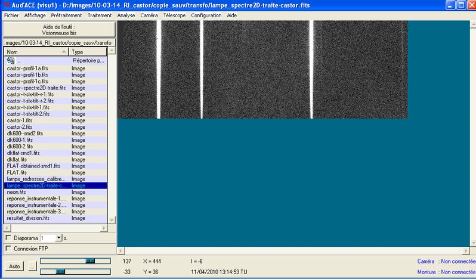
Task: Click the '...' button next to Auto
Action: click(x=32, y=266)
